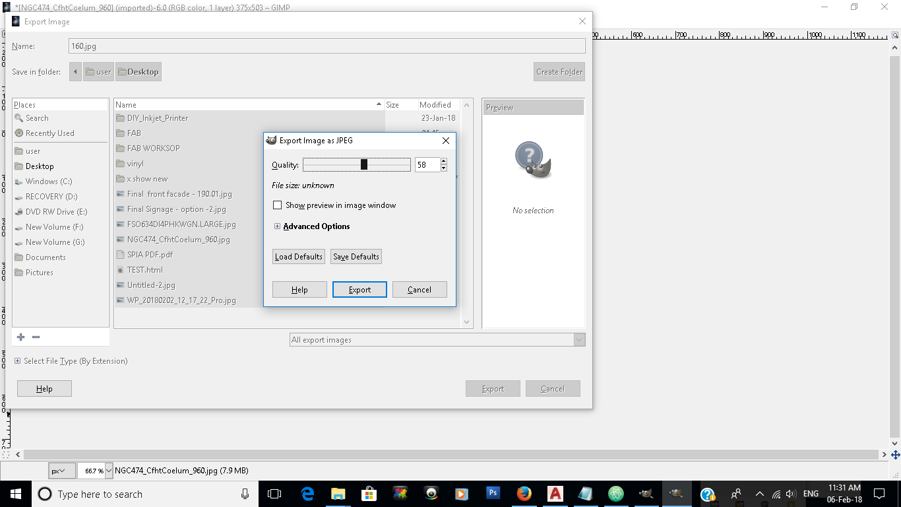
Task: Click the navigate image icon at canvas corner
Action: coord(895,455)
